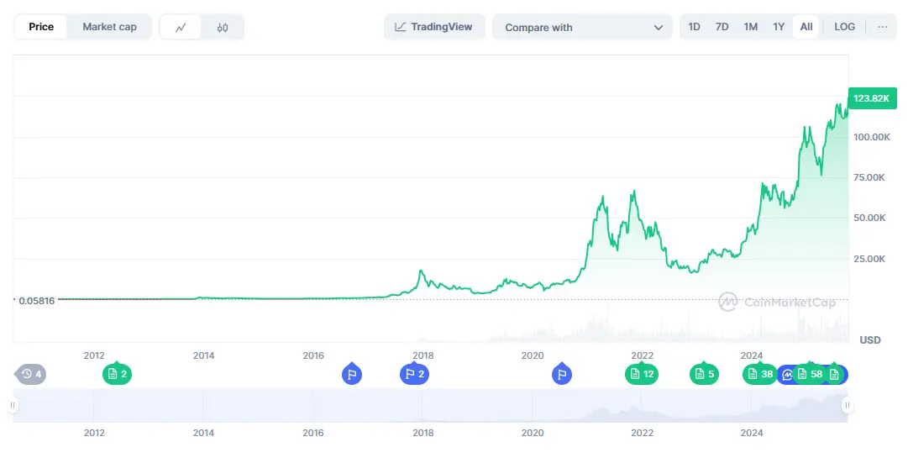Click the blue flag marker labeled 2
The height and width of the screenshot is (463, 908).
click(414, 374)
